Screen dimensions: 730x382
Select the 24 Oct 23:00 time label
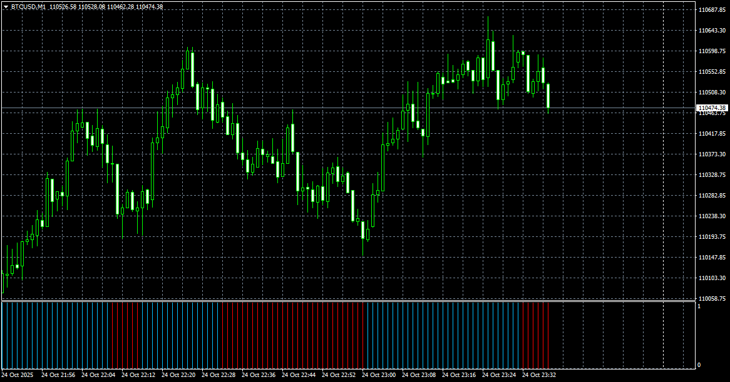[x=379, y=374]
